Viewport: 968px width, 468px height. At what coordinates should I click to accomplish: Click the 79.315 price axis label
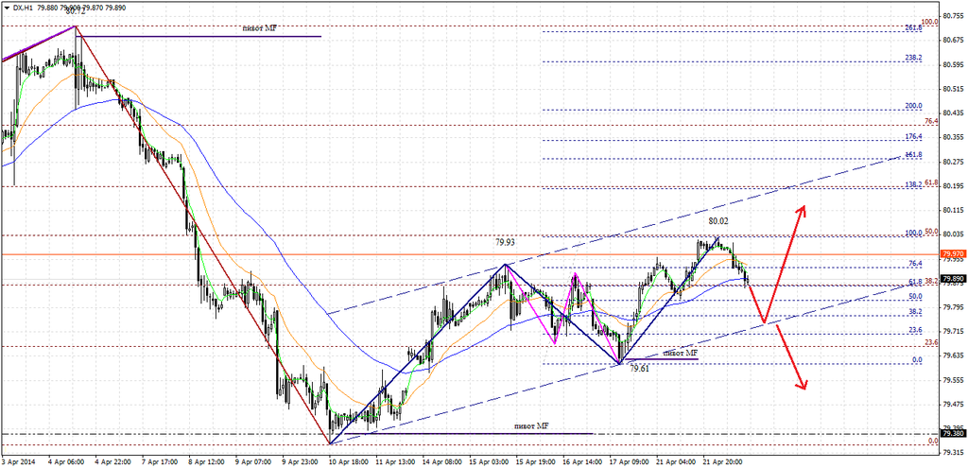(951, 453)
